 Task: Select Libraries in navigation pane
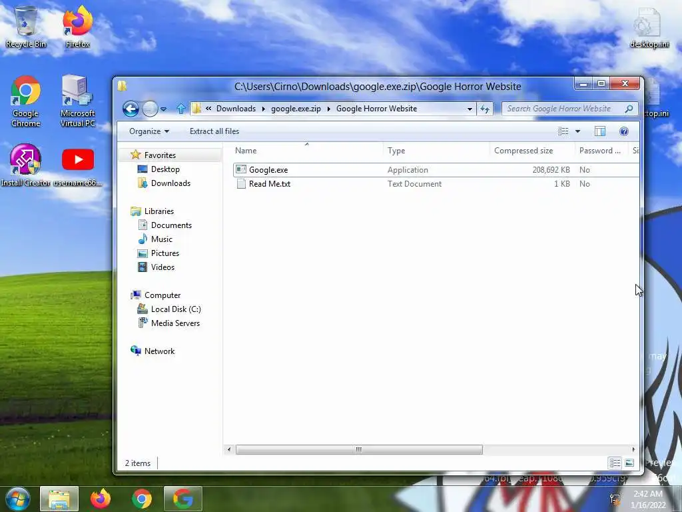pos(159,211)
